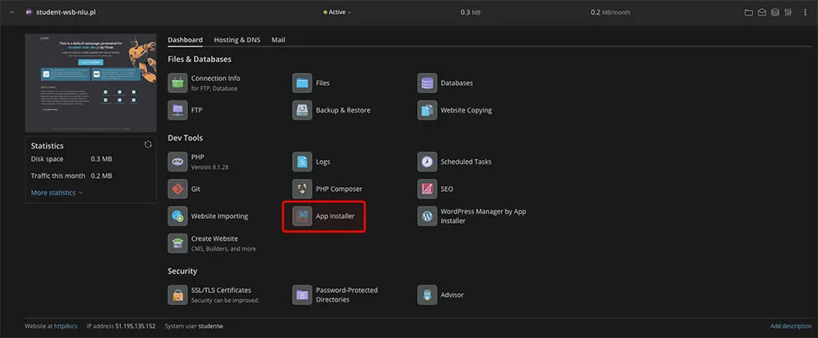The height and width of the screenshot is (338, 818).
Task: Click the SSL/TLS Certificates label
Action: tap(221, 290)
